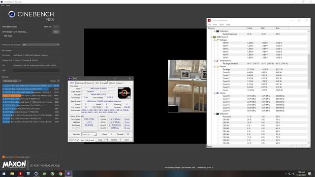The image size is (315, 177).
Task: Select the orange highlighted Ryzen 5 5600G ranking
Action: click(x=31, y=96)
